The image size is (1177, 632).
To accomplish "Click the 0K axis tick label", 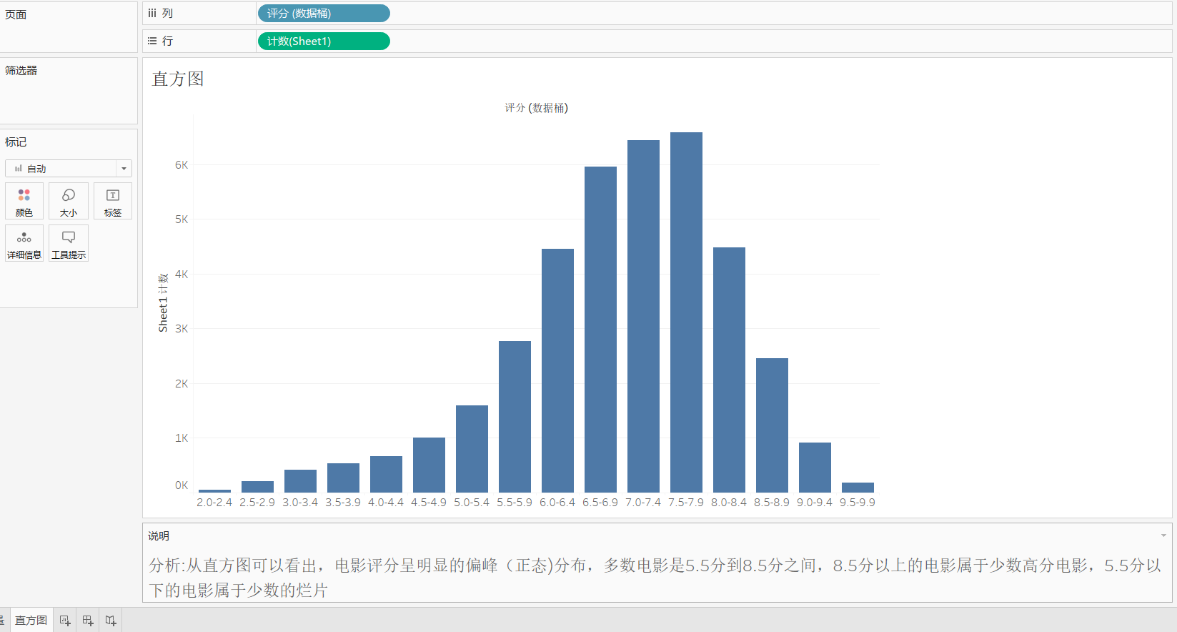I will [182, 485].
